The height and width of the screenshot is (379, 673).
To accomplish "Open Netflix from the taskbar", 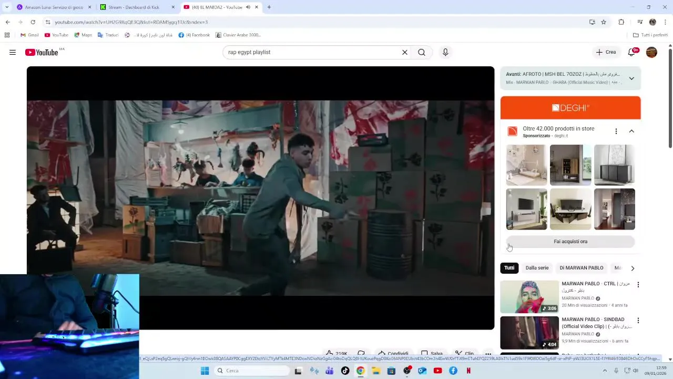I will click(x=468, y=371).
